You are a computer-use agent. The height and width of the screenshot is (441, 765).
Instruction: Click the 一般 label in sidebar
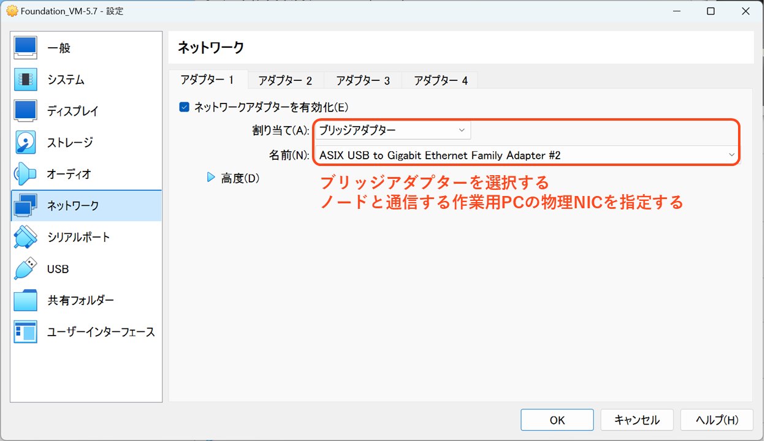(59, 48)
